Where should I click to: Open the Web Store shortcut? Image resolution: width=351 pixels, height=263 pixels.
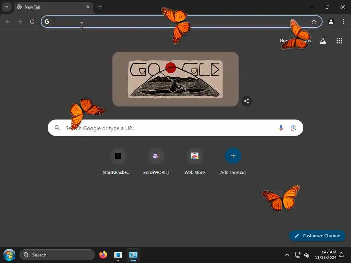195,162
